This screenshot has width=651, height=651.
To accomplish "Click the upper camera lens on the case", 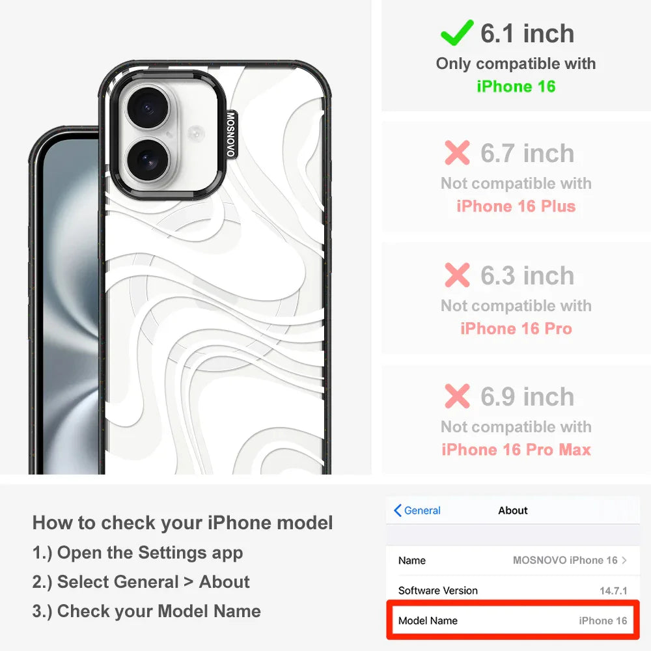I will pyautogui.click(x=147, y=108).
